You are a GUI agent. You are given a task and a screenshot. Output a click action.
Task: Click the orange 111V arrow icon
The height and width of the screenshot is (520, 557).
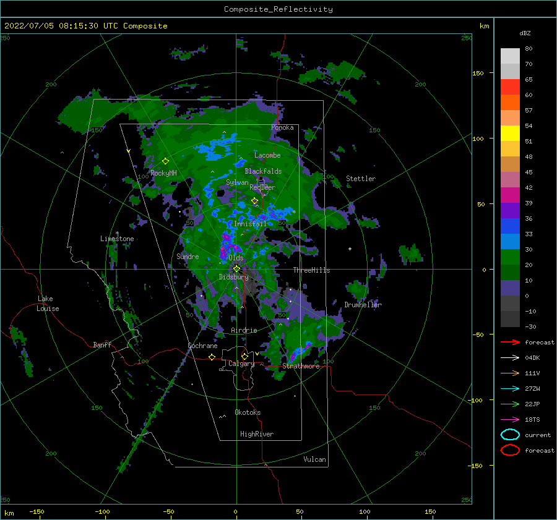[x=510, y=373]
